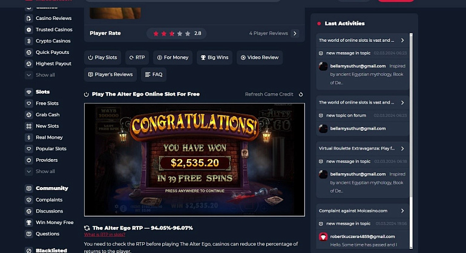
Task: Rate the slot with the fourth star
Action: click(x=180, y=34)
